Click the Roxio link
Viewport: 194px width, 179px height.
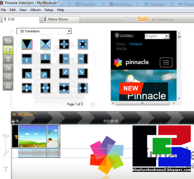click(x=121, y=44)
